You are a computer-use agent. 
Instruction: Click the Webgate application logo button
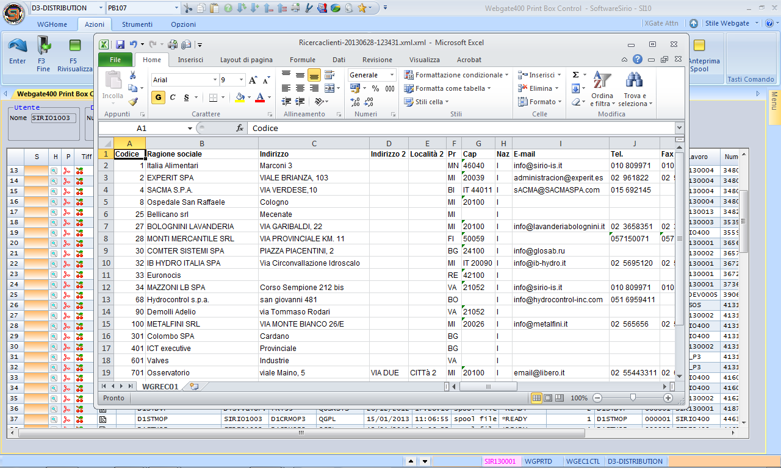(13, 13)
